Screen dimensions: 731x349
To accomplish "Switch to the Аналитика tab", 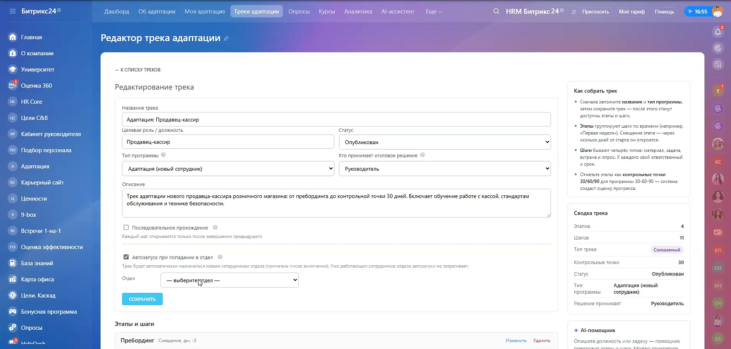I will 358,11.
